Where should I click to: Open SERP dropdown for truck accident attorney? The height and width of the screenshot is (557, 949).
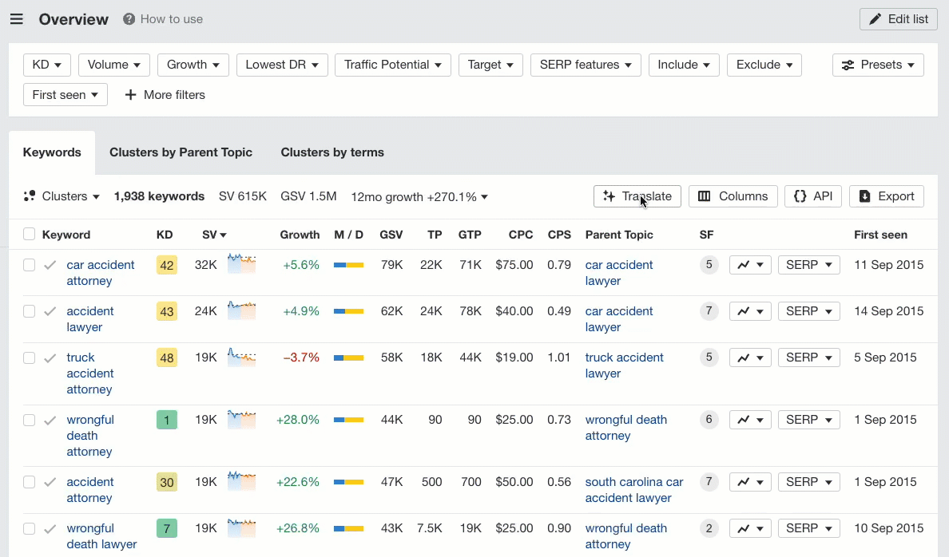pos(808,358)
